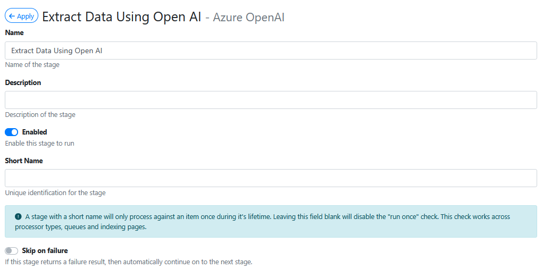Click the 'Extract Data Using Open AI' heading

[121, 16]
